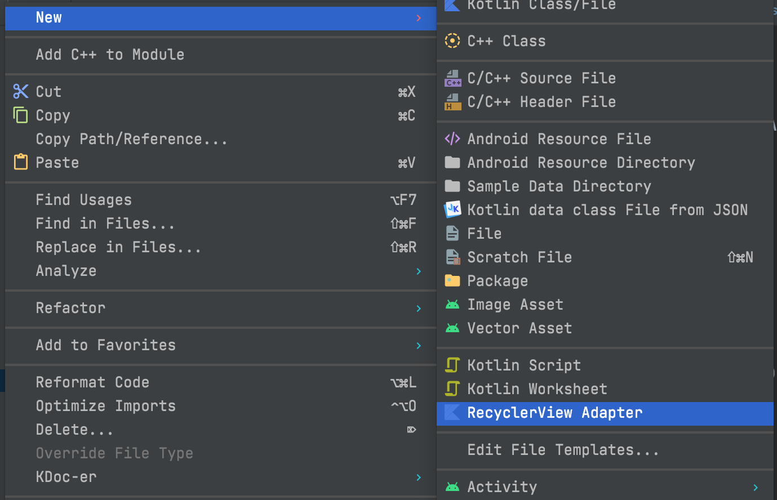The image size is (777, 500).
Task: Click the Paste clipboard icon
Action: pyautogui.click(x=21, y=162)
